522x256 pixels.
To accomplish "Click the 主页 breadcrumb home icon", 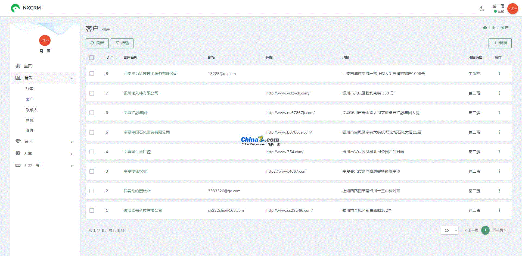I will (x=485, y=28).
